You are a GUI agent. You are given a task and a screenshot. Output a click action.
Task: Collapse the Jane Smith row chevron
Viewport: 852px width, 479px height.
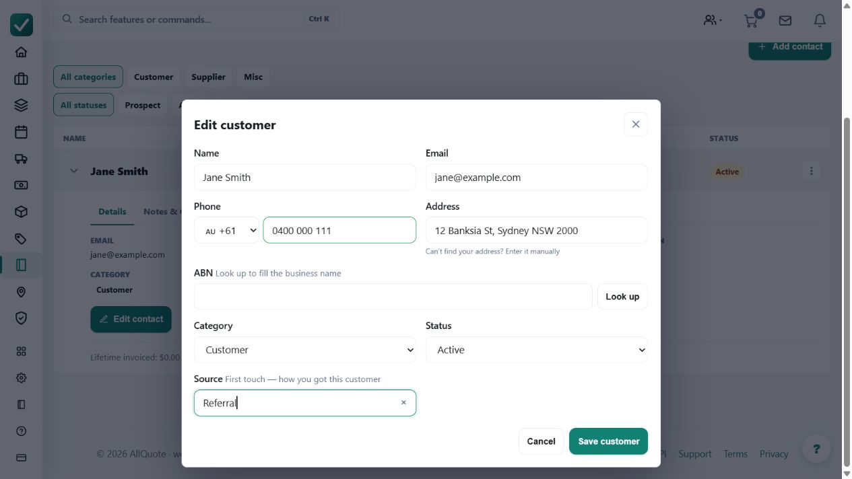[74, 171]
